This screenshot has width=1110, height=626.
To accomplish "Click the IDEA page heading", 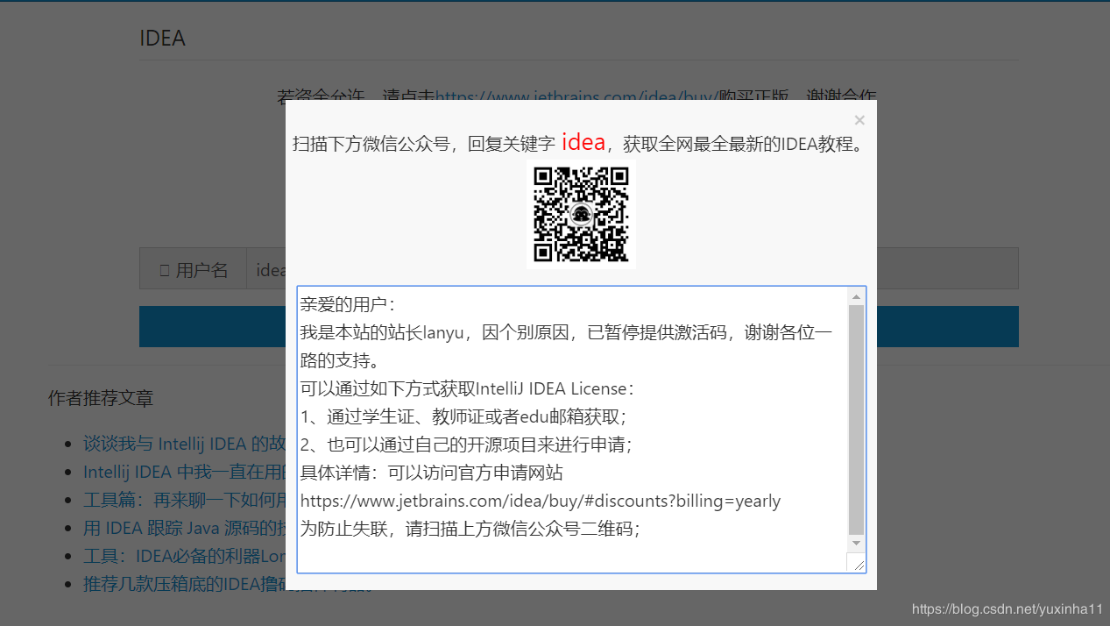I will (x=162, y=38).
